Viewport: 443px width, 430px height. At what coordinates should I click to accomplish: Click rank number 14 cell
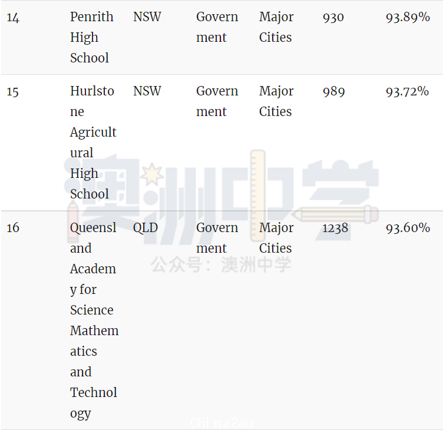(13, 18)
